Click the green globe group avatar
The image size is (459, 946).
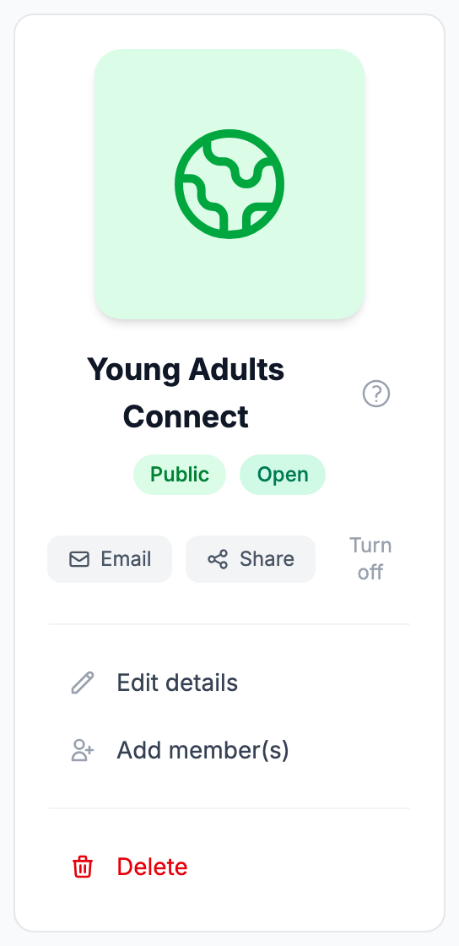229,184
